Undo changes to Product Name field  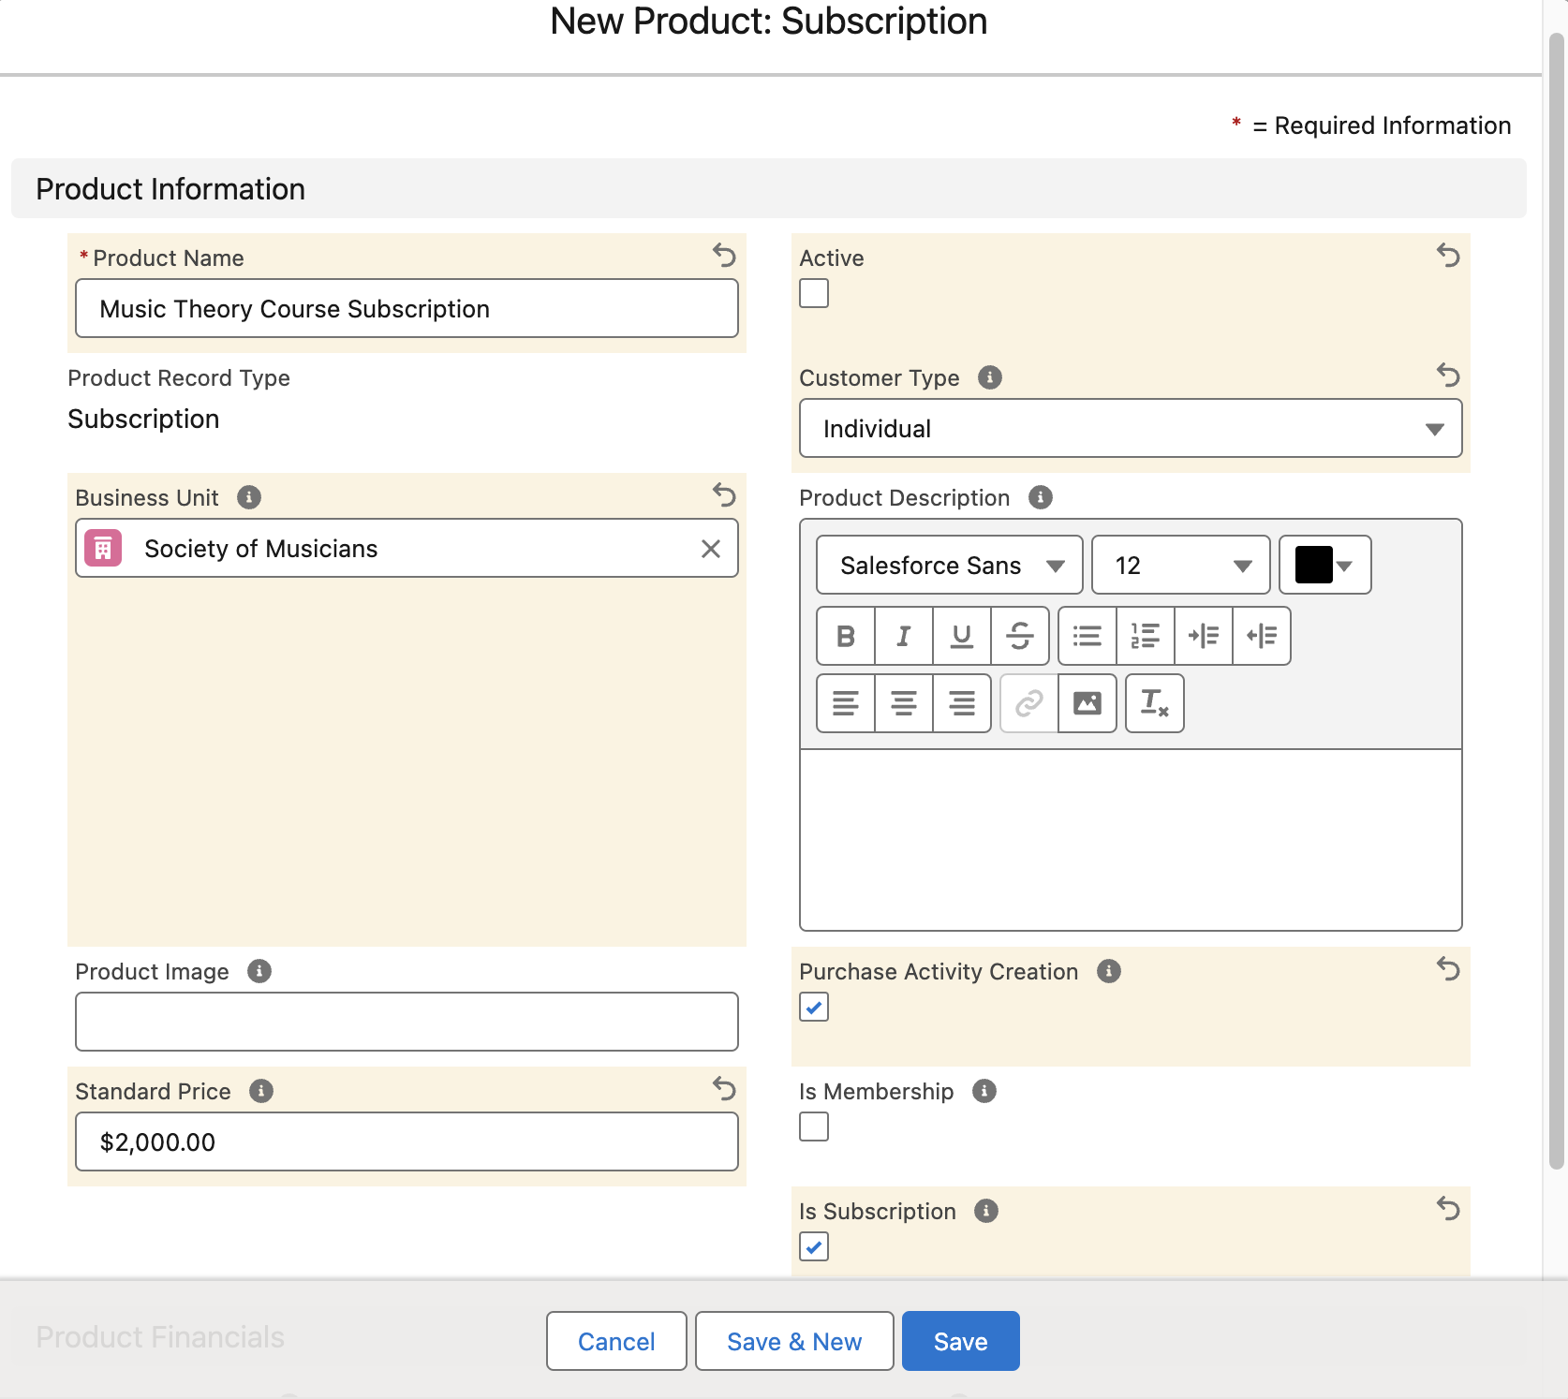coord(724,255)
